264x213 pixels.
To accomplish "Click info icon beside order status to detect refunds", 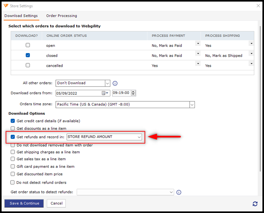I will tap(179, 192).
